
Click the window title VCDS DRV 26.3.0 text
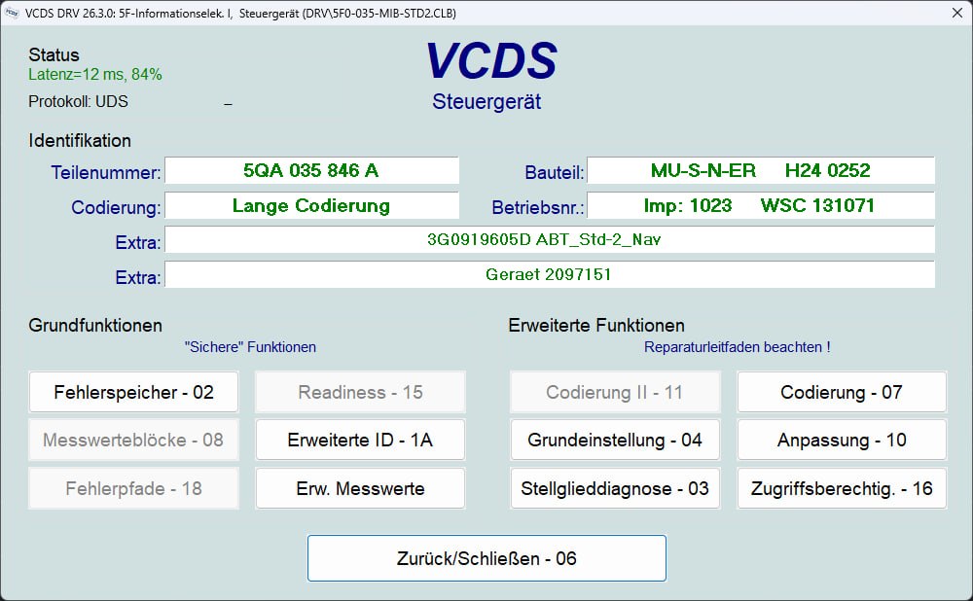coord(240,13)
